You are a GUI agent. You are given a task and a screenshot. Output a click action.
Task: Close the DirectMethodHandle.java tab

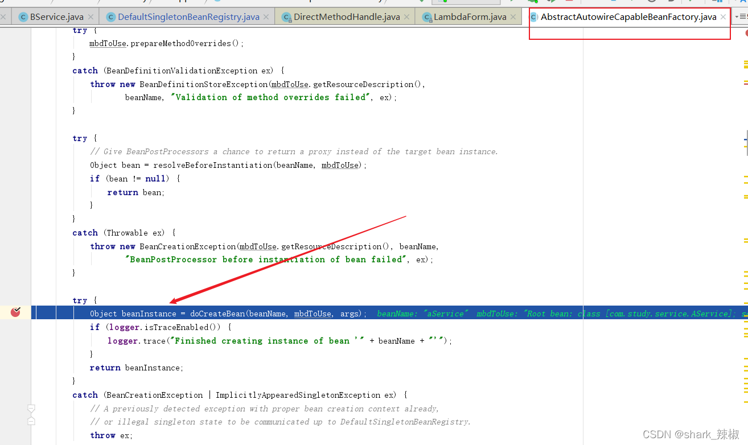[x=406, y=17]
